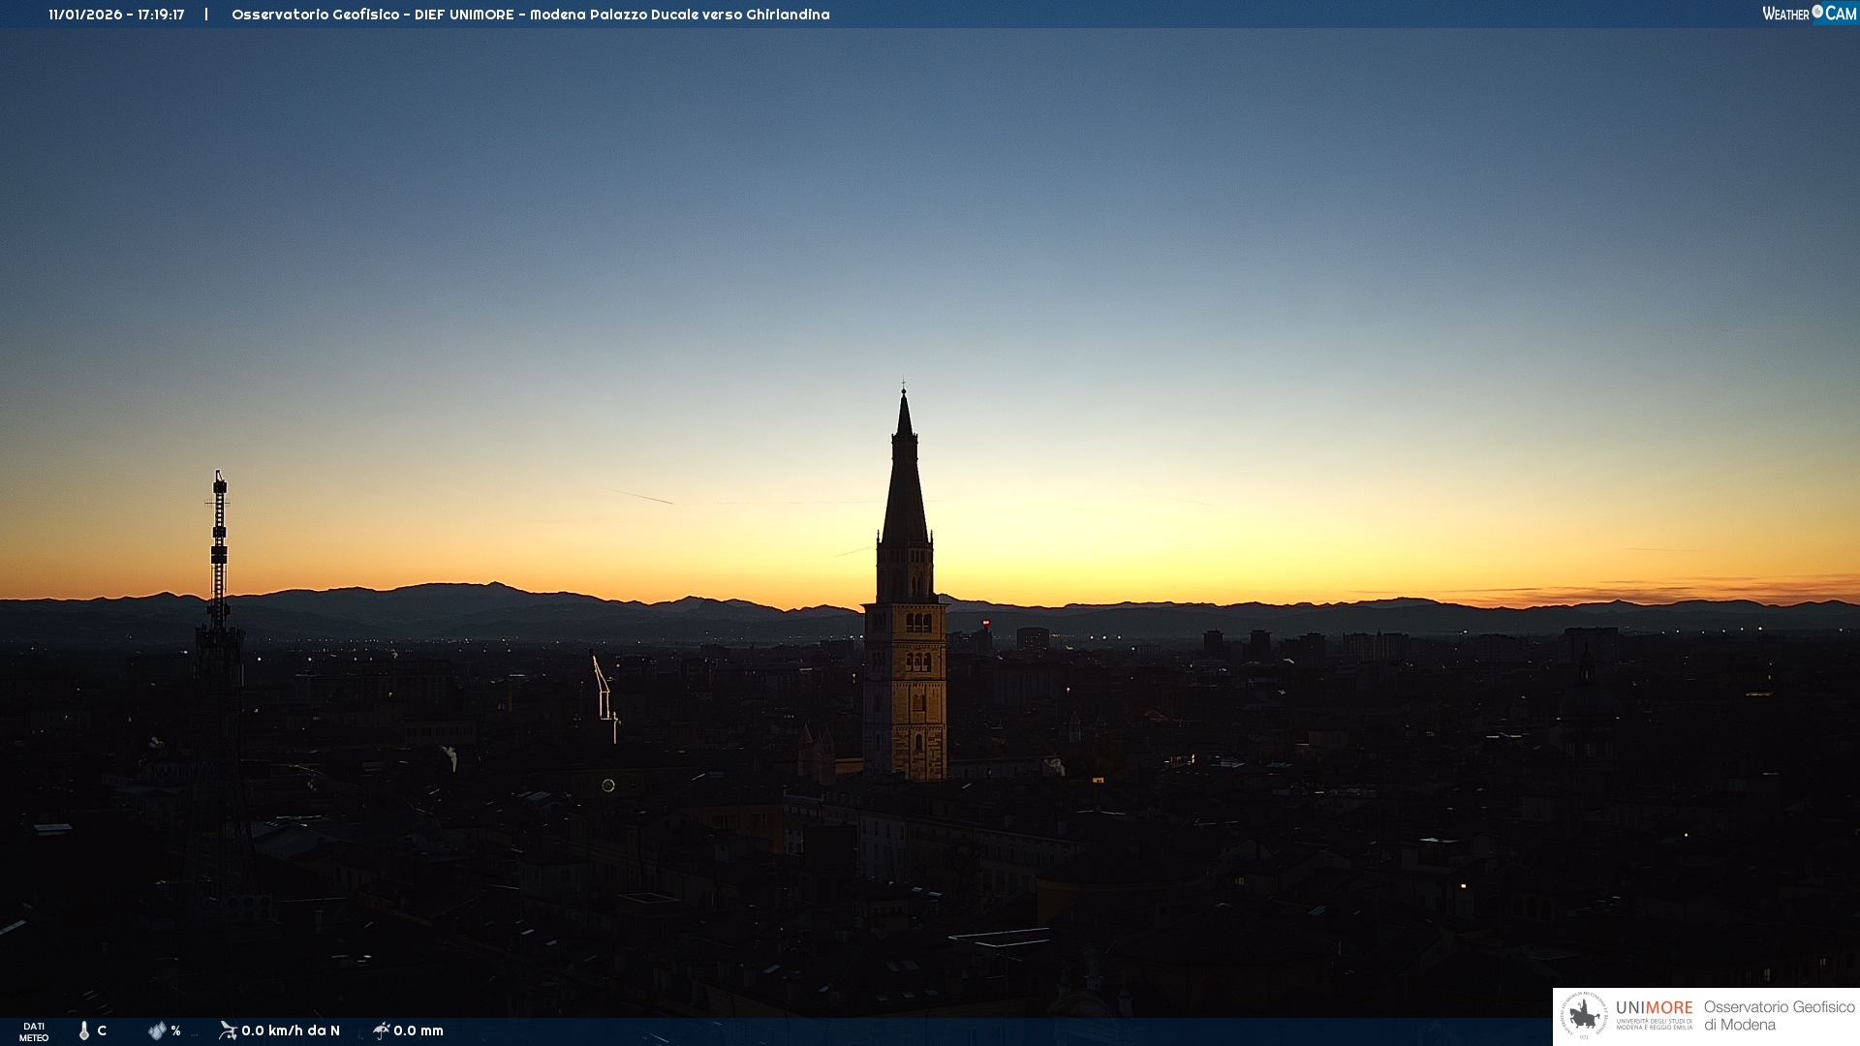The height and width of the screenshot is (1046, 1860).
Task: Click the temperature C unit label
Action: coord(102,1031)
